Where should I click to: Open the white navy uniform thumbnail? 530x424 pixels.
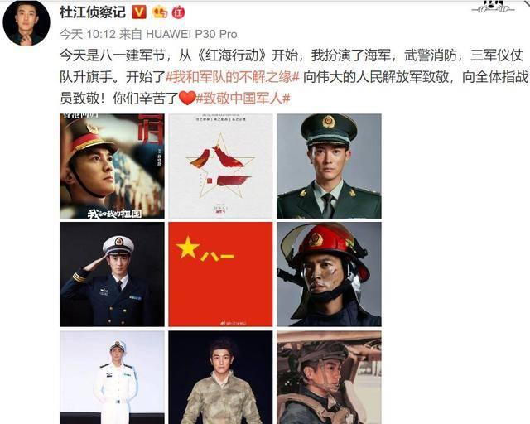(113, 378)
